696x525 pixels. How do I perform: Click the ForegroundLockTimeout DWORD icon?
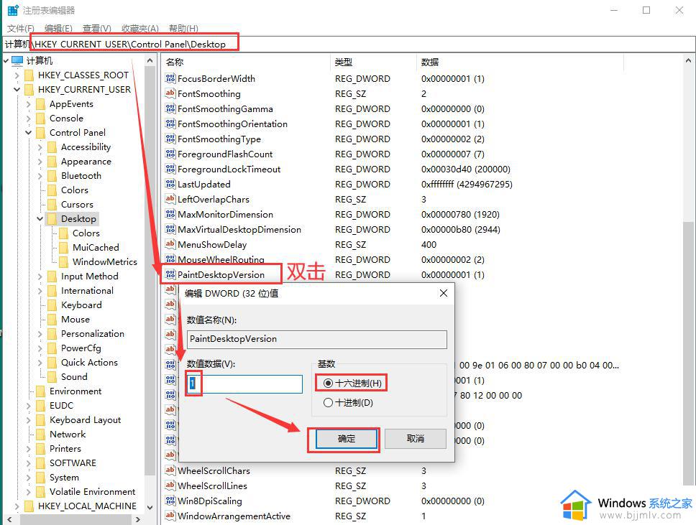click(x=170, y=169)
